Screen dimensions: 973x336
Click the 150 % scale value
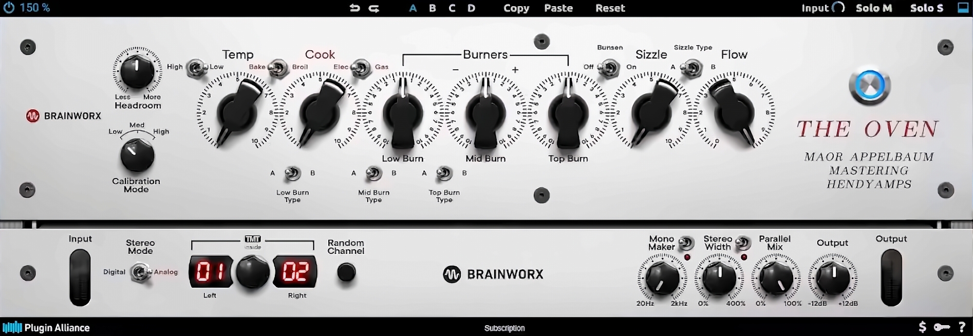tap(35, 8)
